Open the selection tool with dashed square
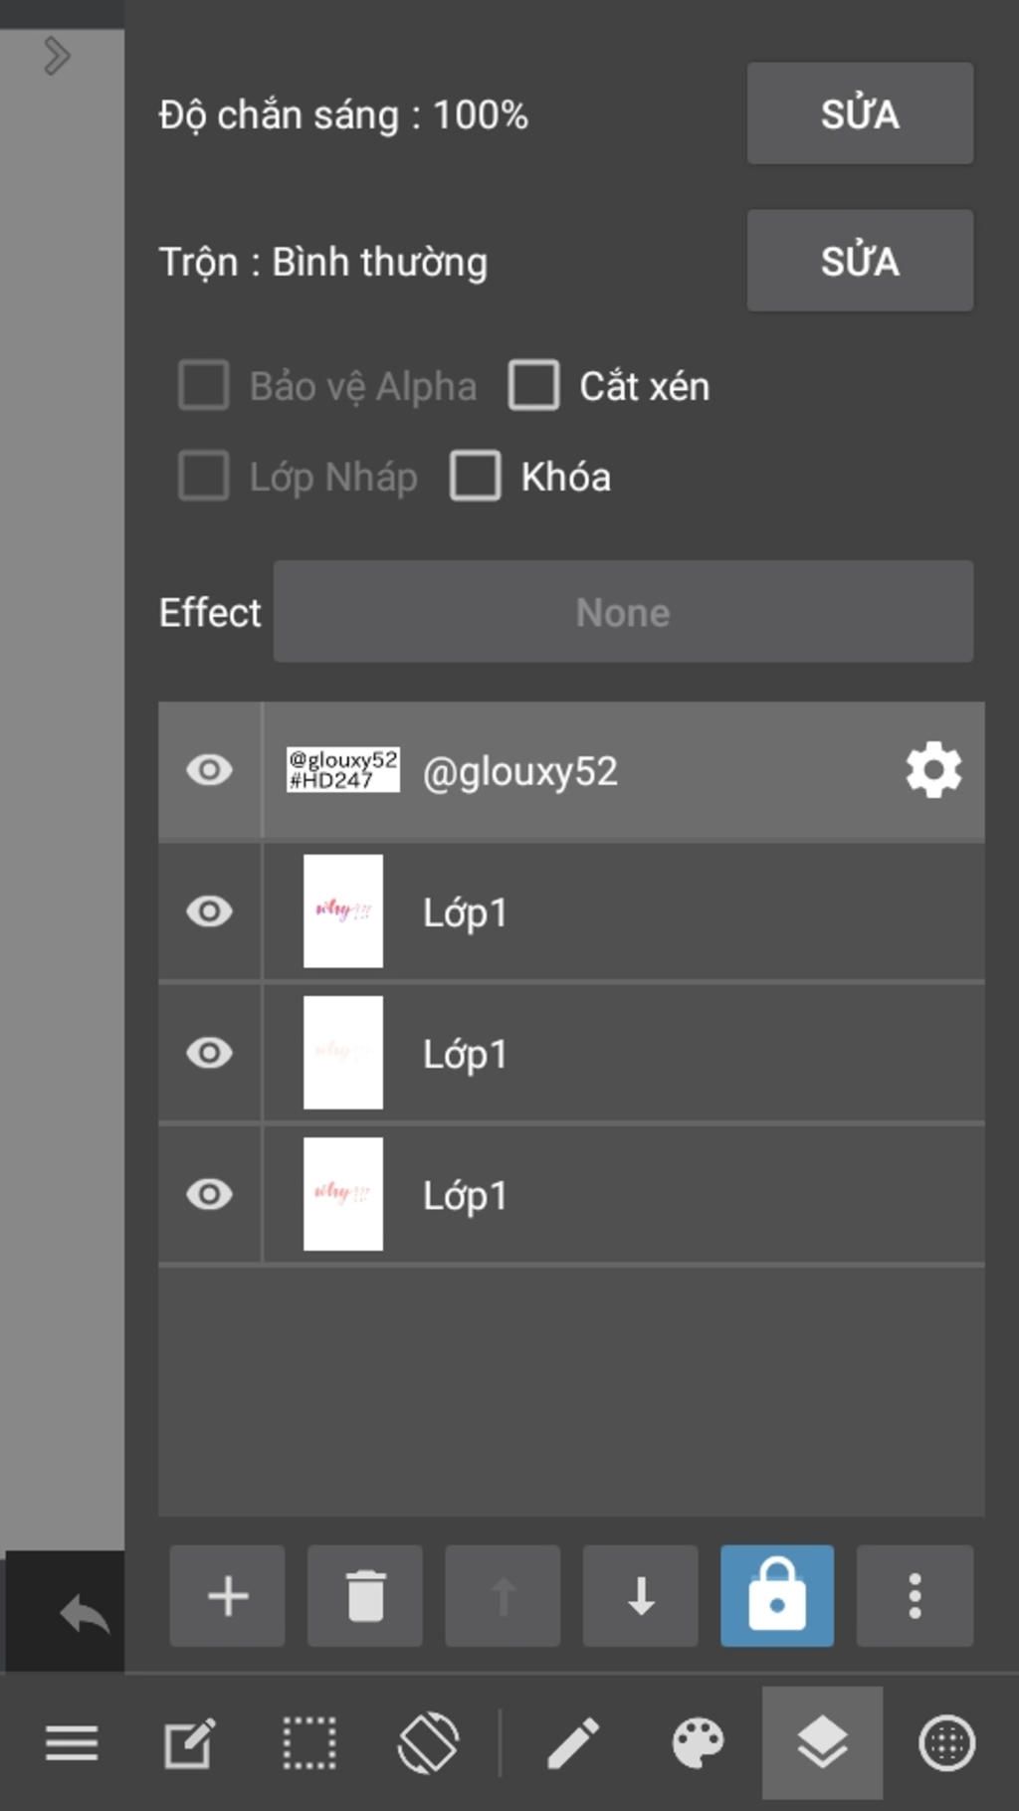Image resolution: width=1019 pixels, height=1811 pixels. (309, 1743)
